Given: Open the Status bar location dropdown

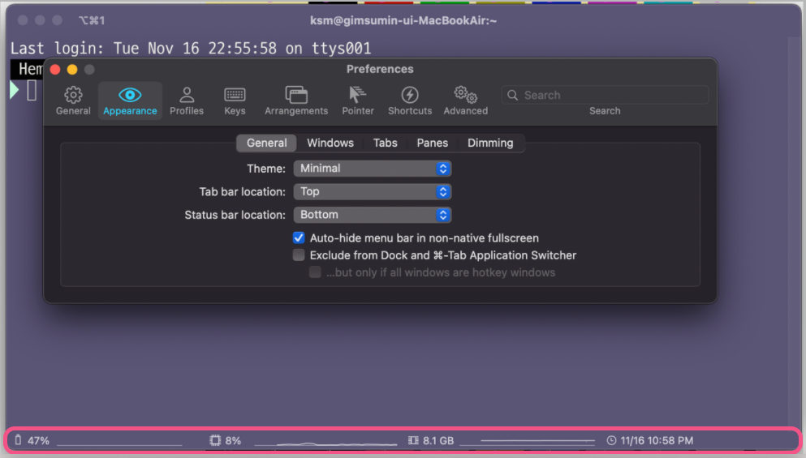Looking at the screenshot, I should point(373,215).
